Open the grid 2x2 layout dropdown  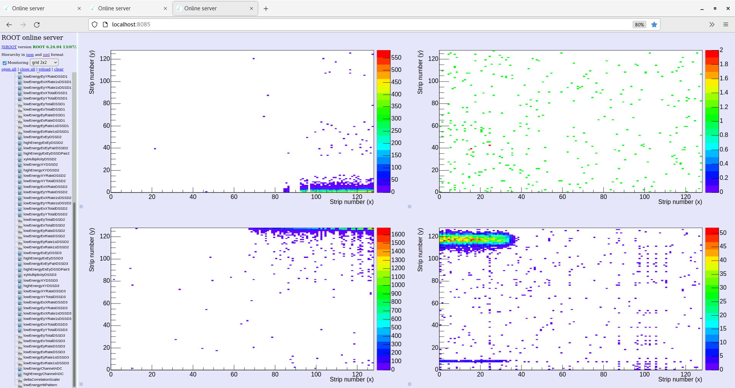point(44,62)
